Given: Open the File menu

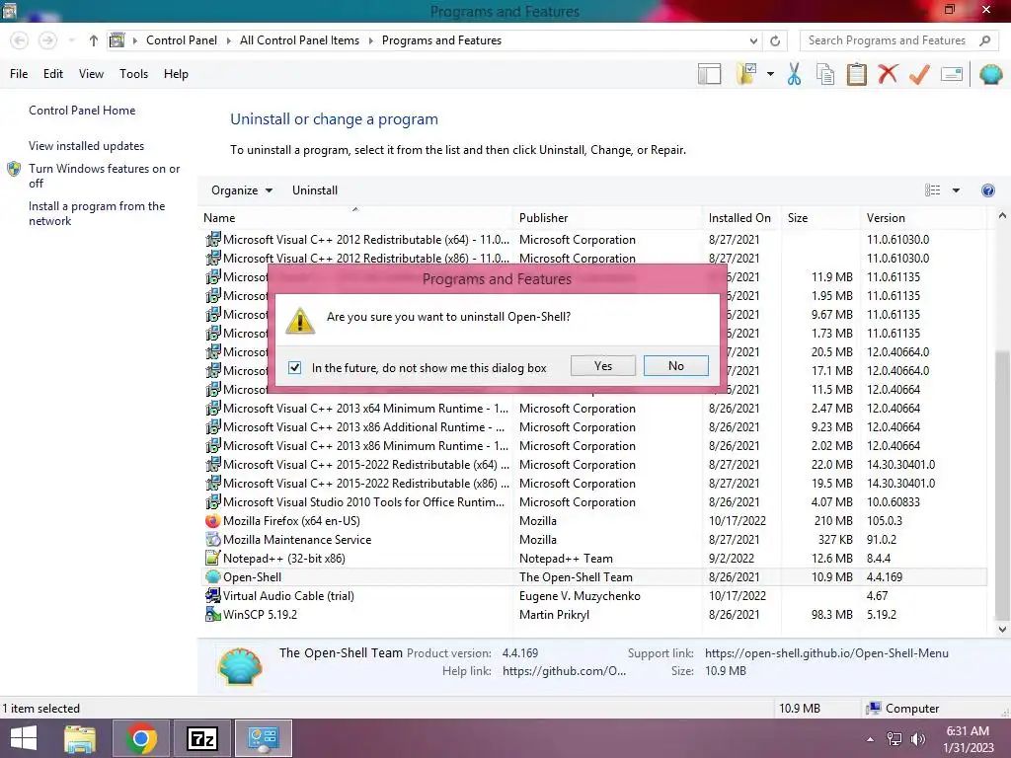Looking at the screenshot, I should pos(19,74).
